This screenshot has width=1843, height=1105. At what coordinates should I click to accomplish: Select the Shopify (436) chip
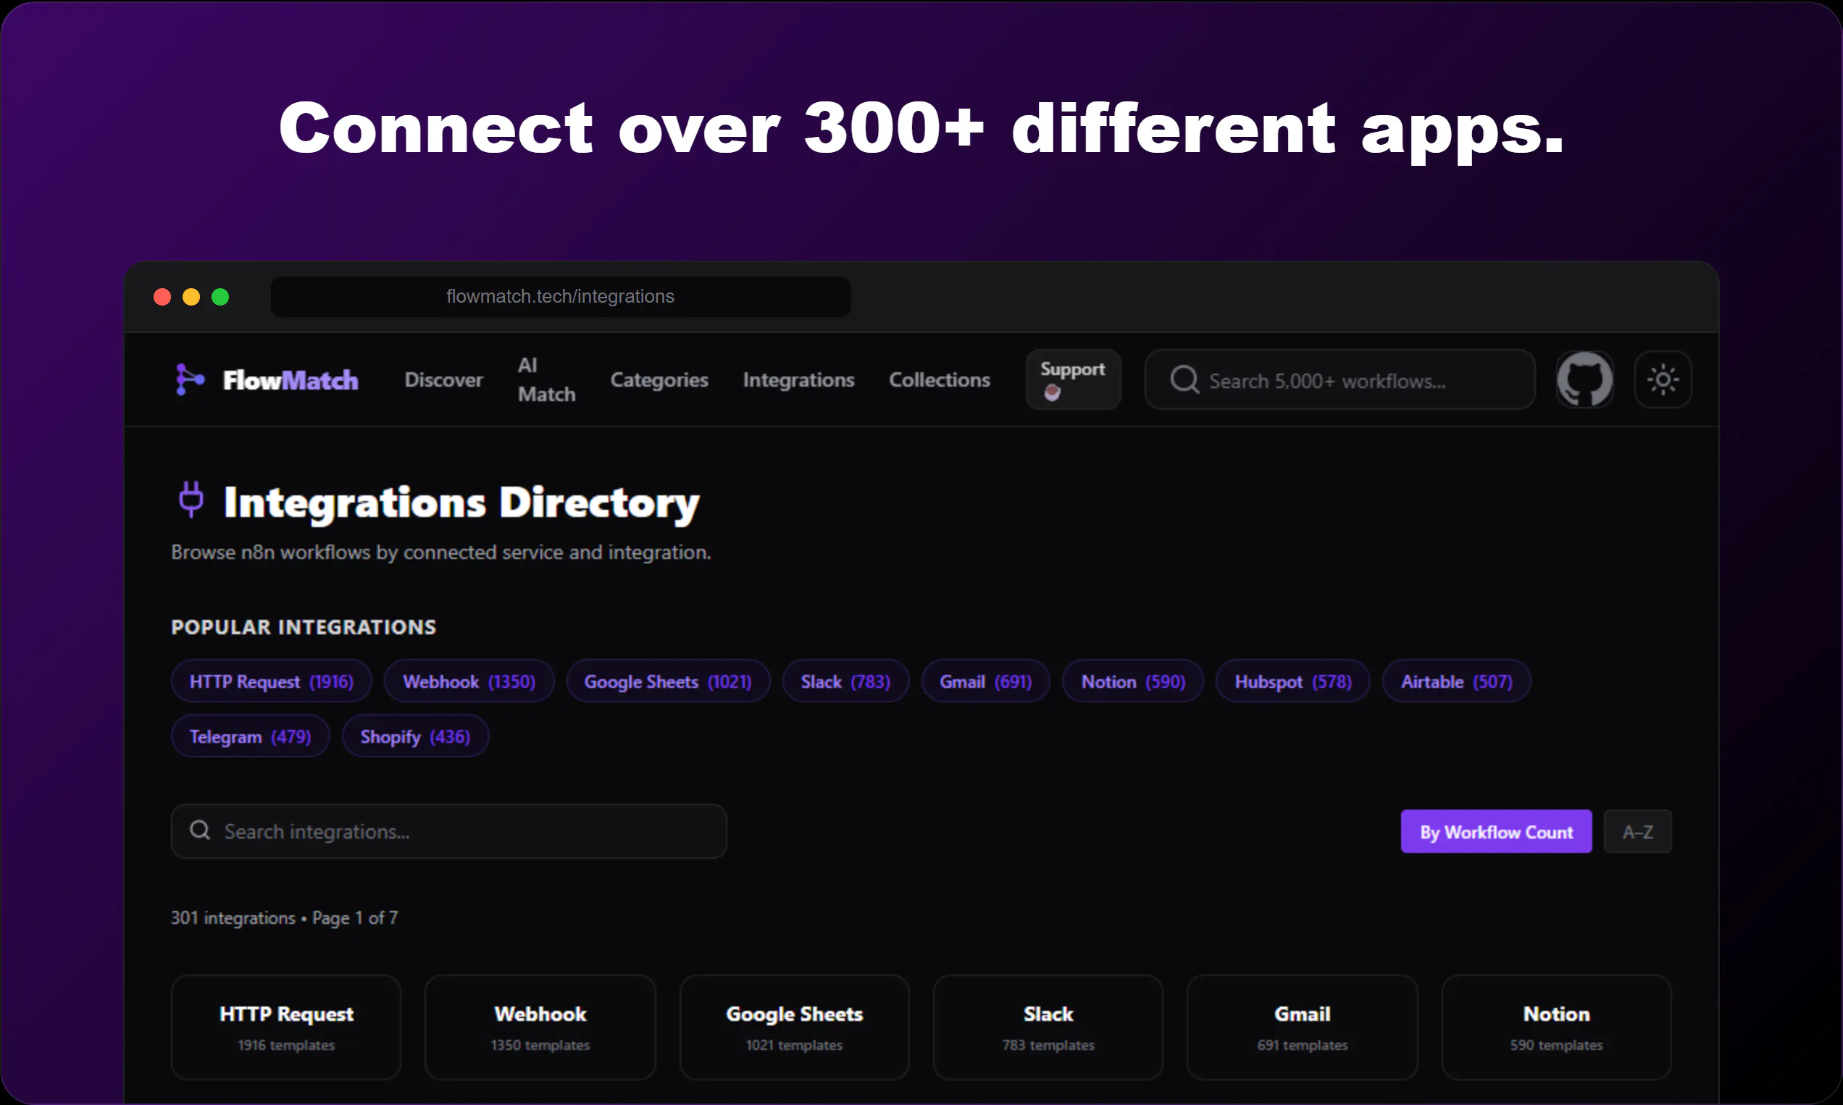tap(415, 736)
